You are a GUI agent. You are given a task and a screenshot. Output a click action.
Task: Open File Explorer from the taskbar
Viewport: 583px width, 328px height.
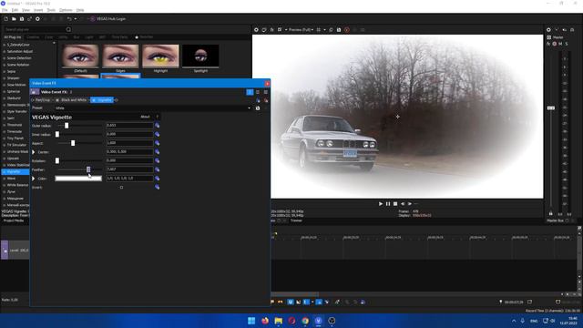(x=278, y=321)
